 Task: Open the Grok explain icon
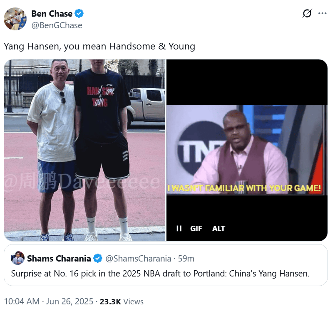(x=307, y=13)
